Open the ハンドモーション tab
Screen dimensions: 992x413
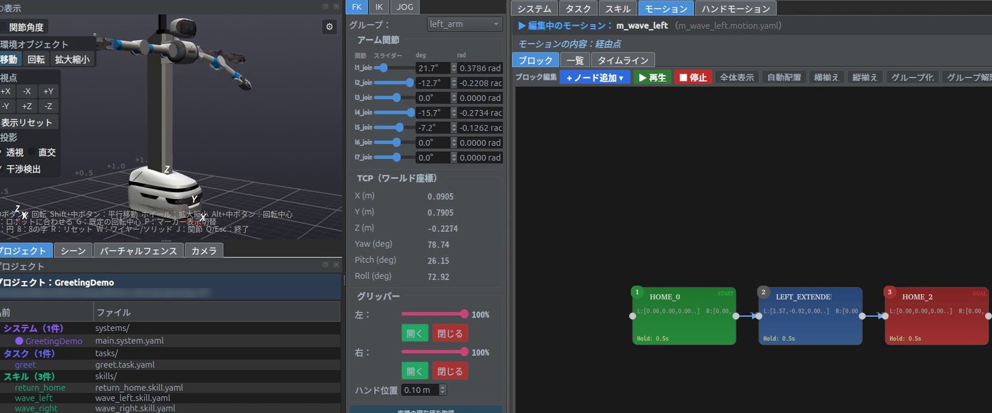click(x=736, y=8)
